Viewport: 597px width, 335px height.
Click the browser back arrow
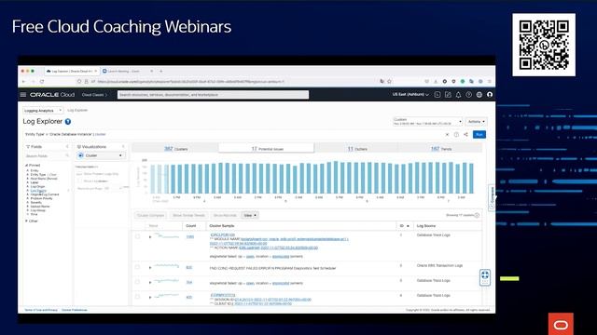(x=23, y=81)
